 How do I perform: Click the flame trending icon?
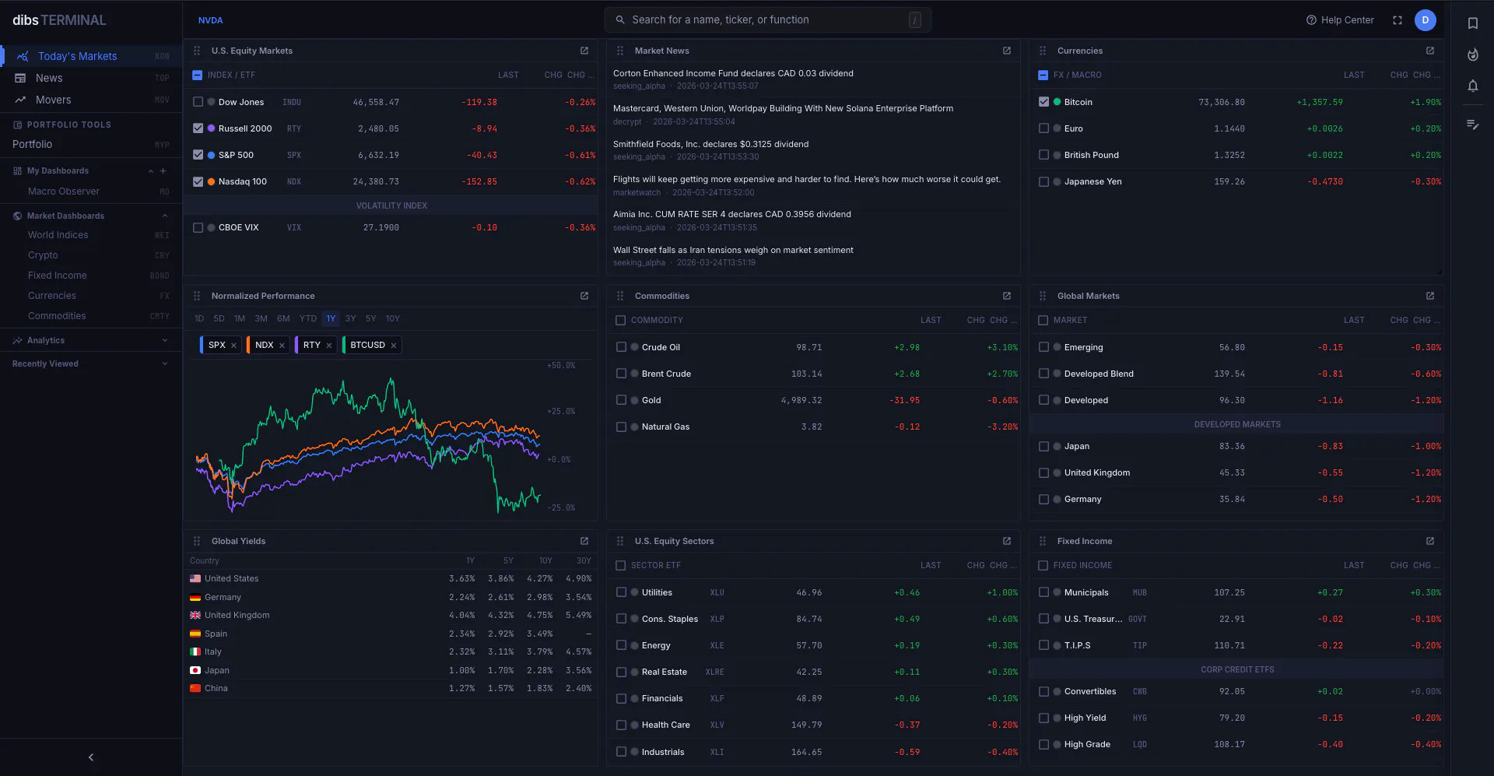[1472, 54]
